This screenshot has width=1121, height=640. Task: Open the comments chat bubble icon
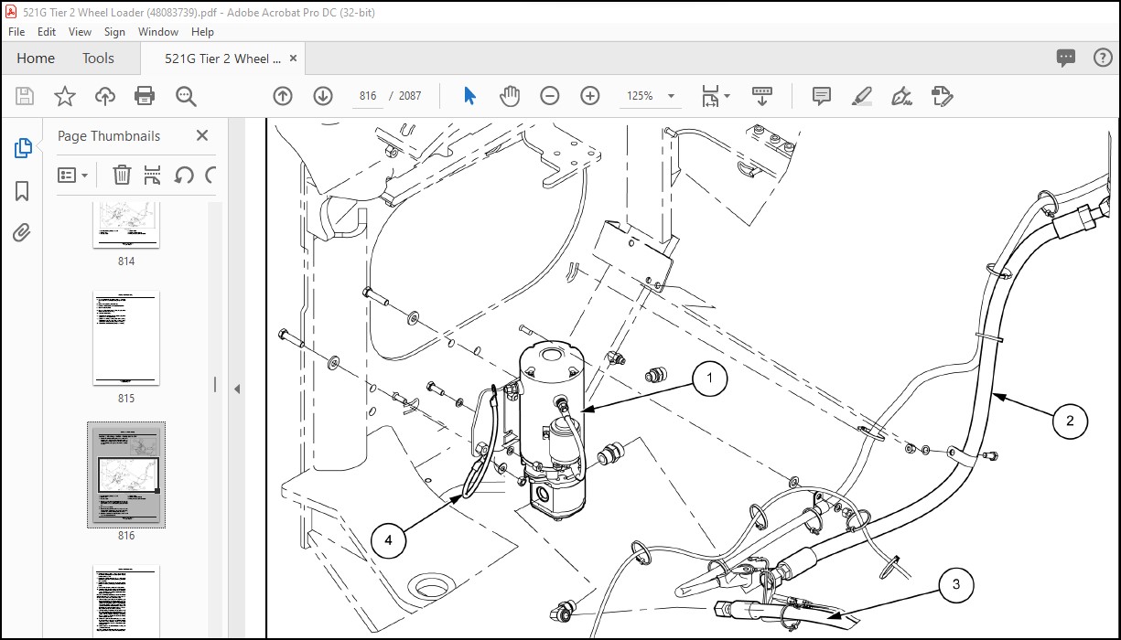point(1066,58)
